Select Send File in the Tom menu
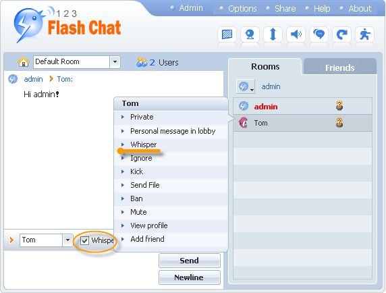The image size is (386, 293). (144, 185)
